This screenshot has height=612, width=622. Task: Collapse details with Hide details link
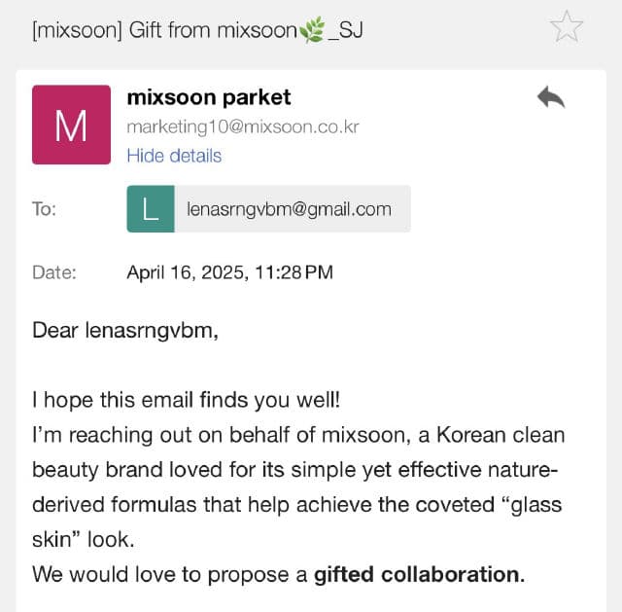coord(174,156)
